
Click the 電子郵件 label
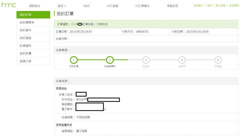pyautogui.click(x=68, y=109)
